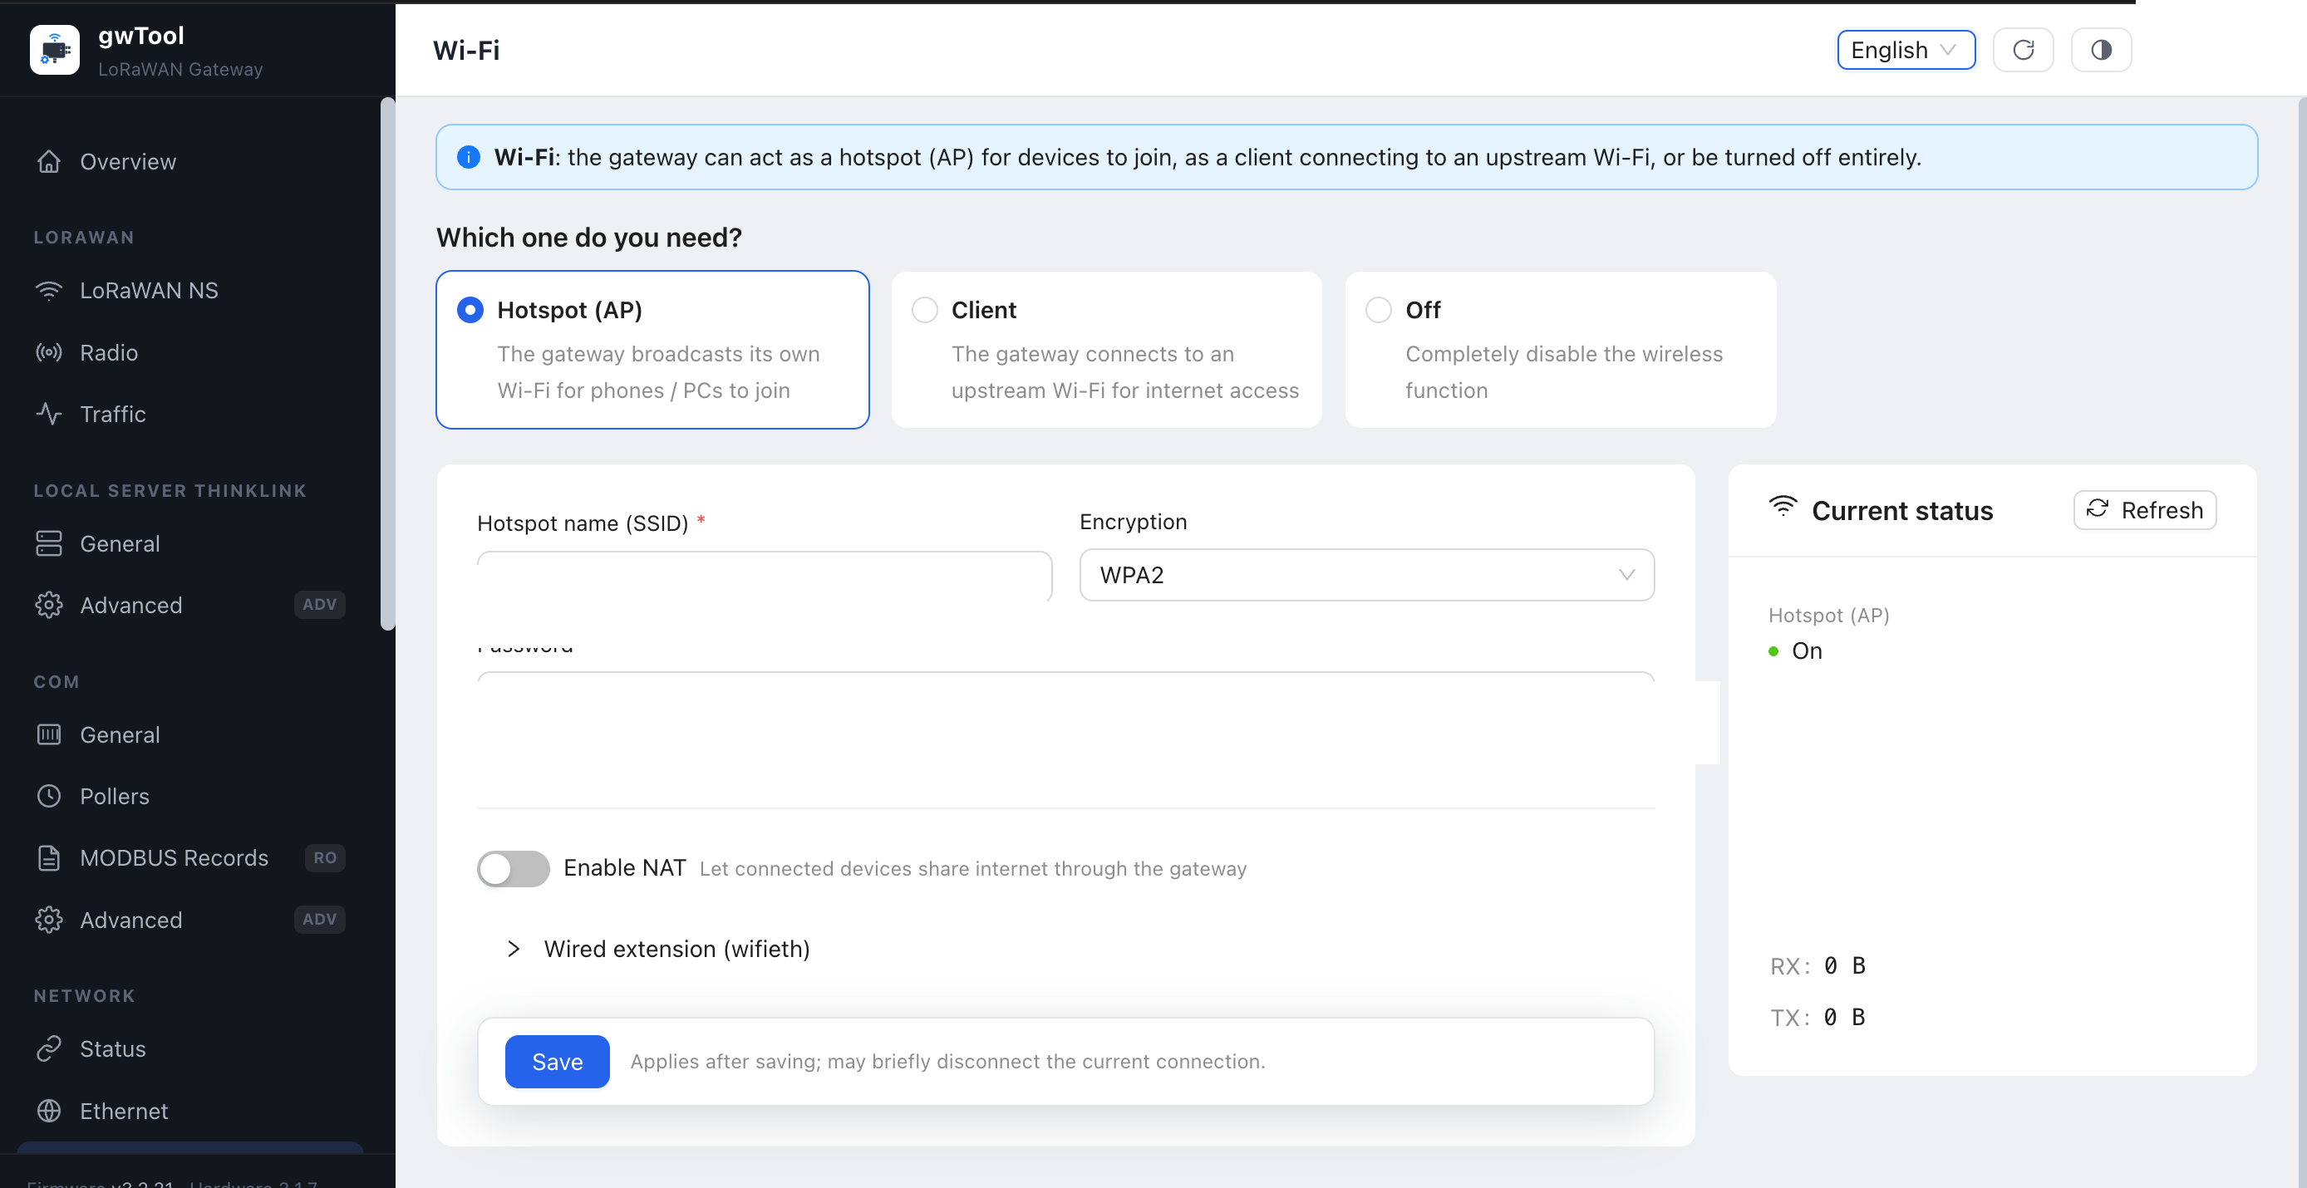The height and width of the screenshot is (1188, 2307).
Task: Click the MODBUS Records document icon
Action: [49, 857]
